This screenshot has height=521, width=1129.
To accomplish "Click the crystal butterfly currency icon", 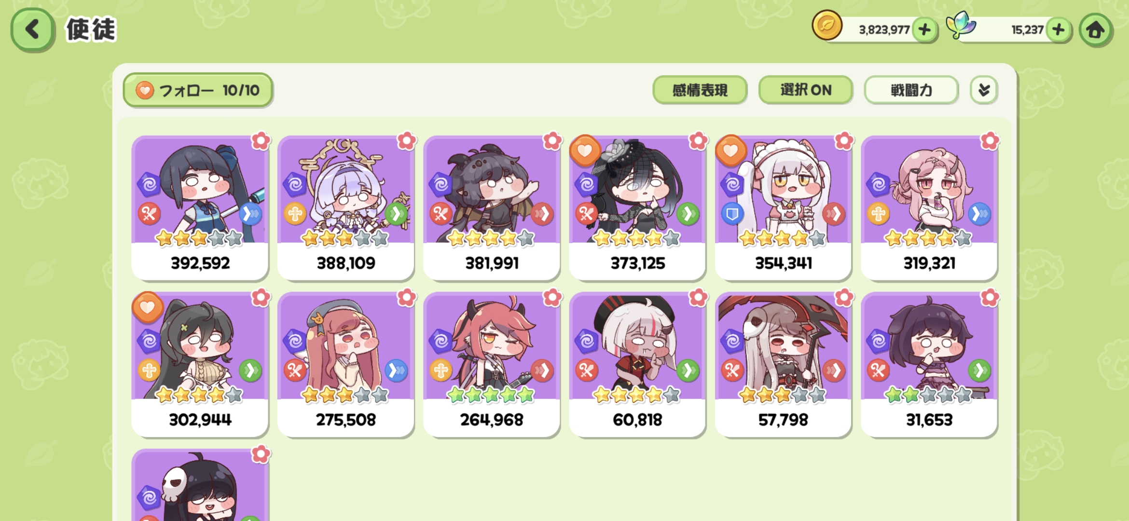I will (x=961, y=25).
